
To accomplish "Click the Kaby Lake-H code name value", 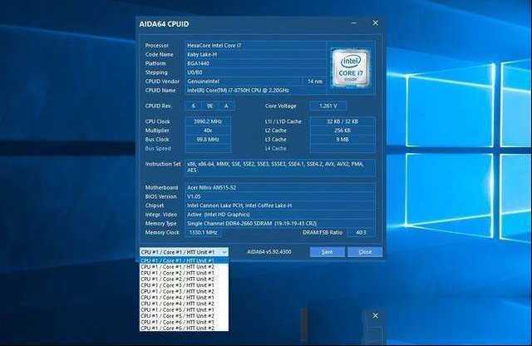I will click(x=255, y=54).
